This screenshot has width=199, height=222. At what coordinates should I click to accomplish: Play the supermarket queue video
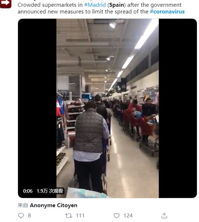point(107,108)
